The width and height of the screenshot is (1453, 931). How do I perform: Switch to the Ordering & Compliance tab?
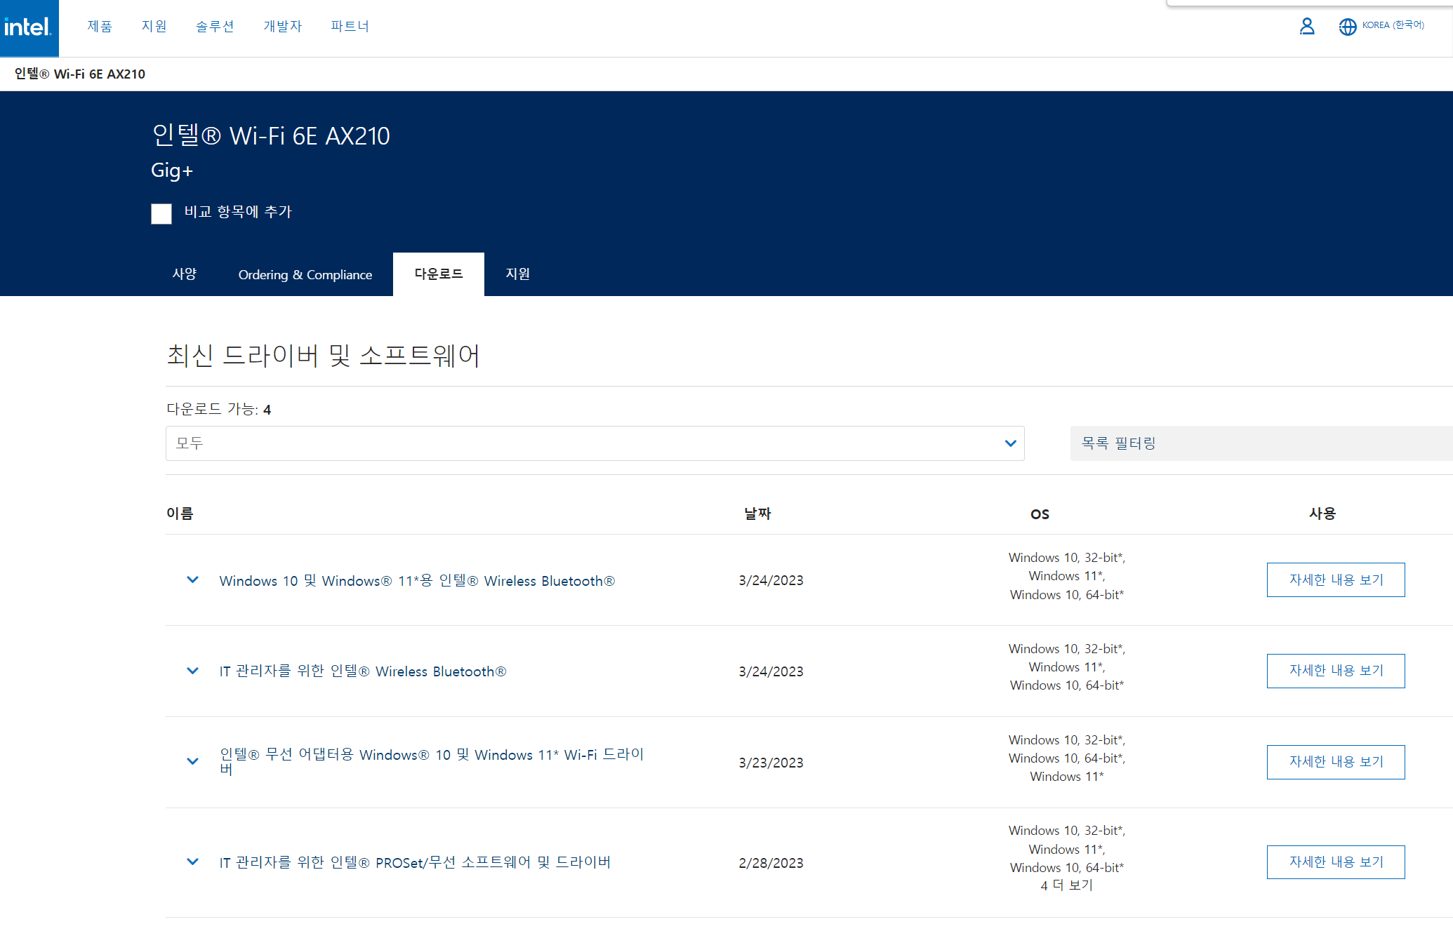pos(305,274)
